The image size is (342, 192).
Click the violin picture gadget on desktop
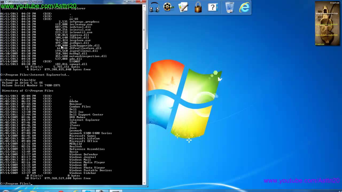click(327, 23)
